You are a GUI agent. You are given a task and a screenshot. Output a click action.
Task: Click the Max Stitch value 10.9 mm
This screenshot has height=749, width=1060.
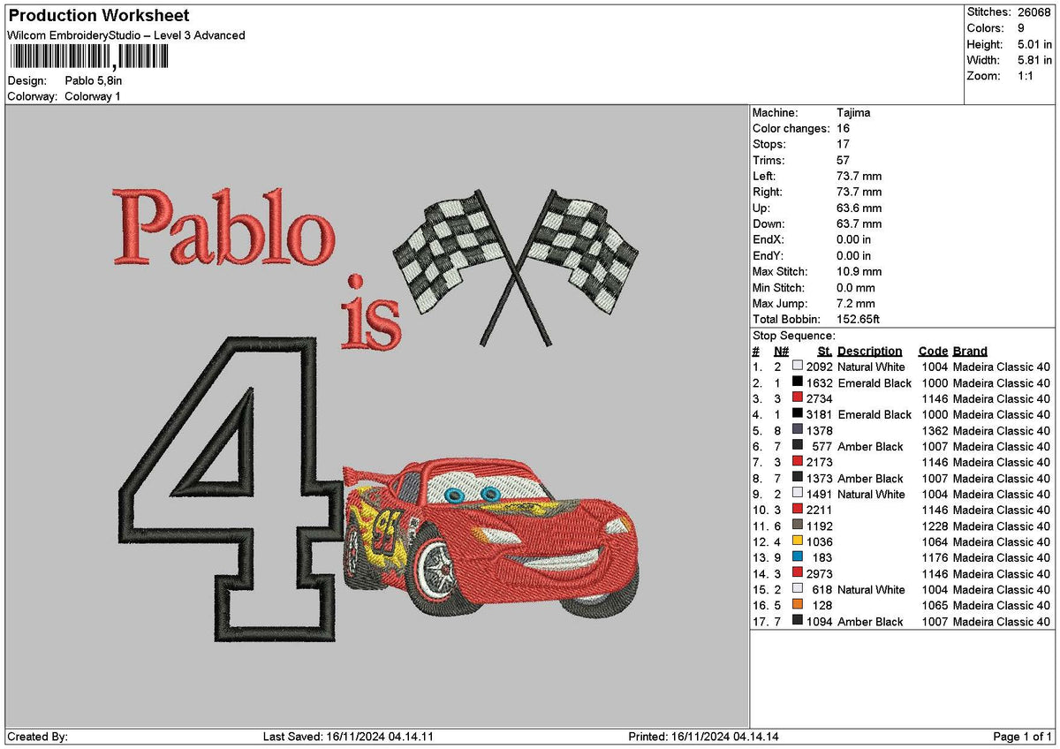[859, 272]
